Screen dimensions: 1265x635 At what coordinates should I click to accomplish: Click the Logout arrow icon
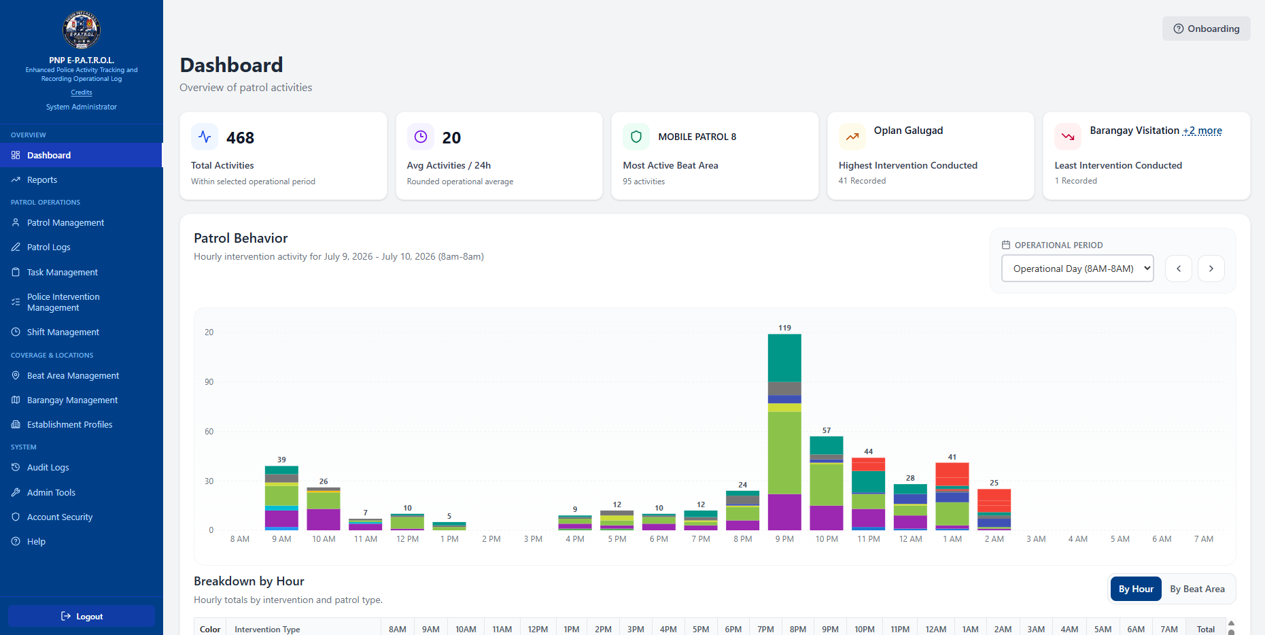click(66, 616)
